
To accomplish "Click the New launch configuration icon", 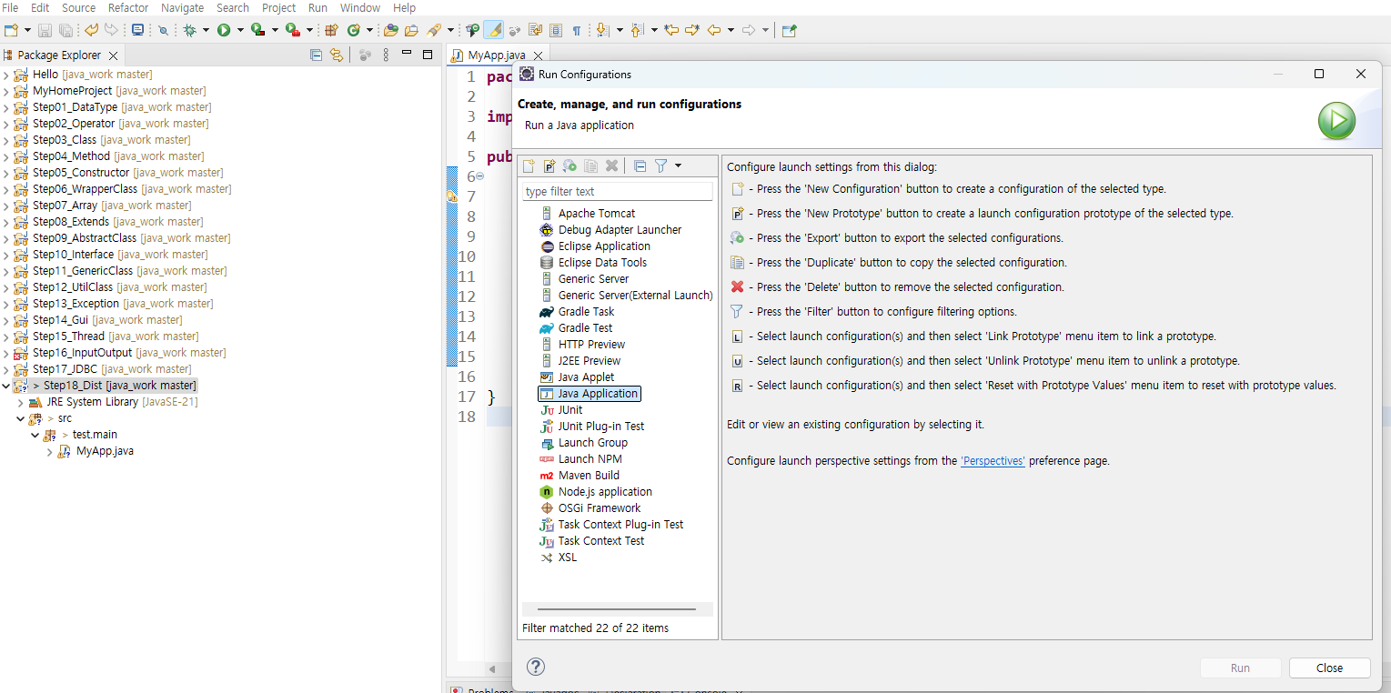I will (529, 166).
